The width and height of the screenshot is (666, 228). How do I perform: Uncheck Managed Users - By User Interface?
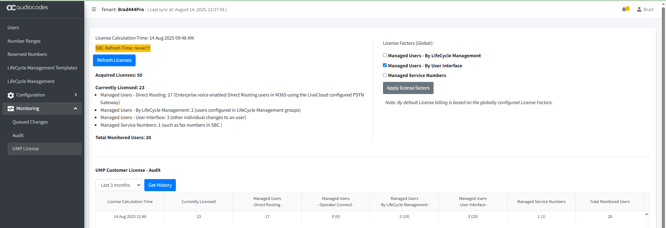(x=385, y=65)
